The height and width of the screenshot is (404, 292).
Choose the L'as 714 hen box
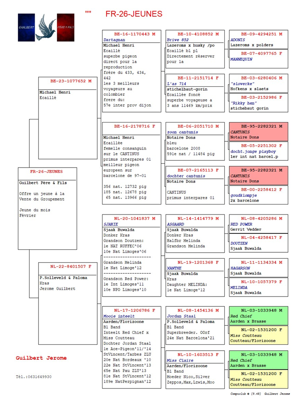195,92
